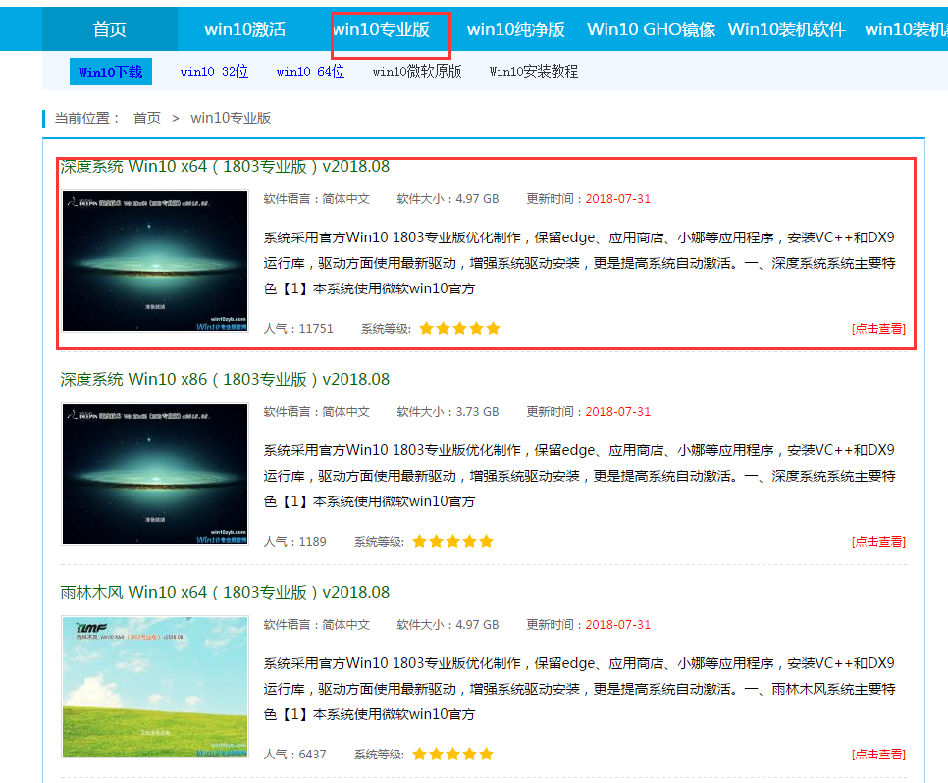Screen dimensions: 948x783
Task: Open the win10微软原版 page
Action: click(x=416, y=71)
